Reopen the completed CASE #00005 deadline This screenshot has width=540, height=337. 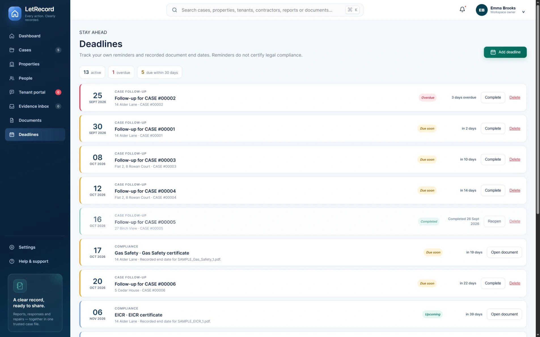pyautogui.click(x=494, y=221)
